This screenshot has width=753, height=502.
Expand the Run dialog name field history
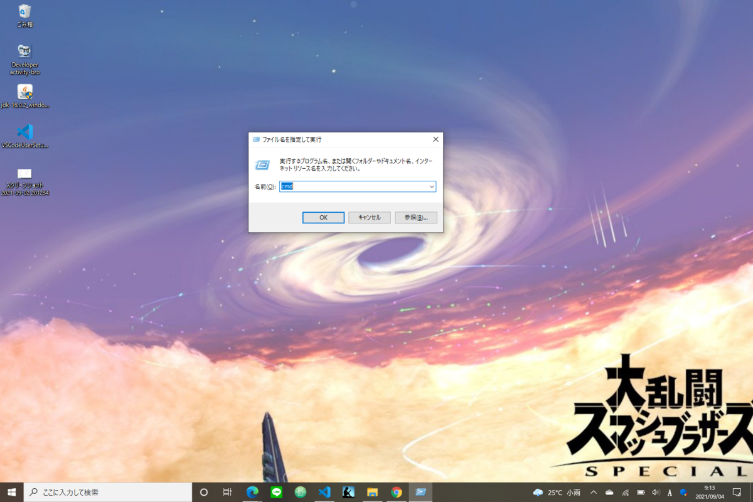[431, 186]
